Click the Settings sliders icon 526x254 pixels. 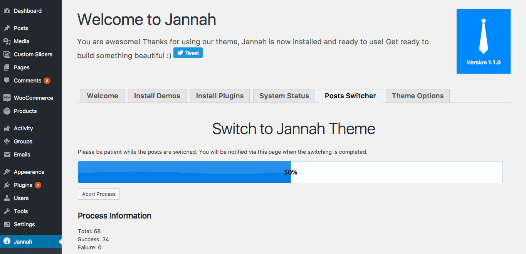coord(7,224)
